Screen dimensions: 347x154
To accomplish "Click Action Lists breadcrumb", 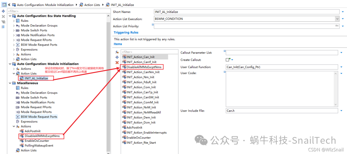I will pyautogui.click(x=92, y=4).
